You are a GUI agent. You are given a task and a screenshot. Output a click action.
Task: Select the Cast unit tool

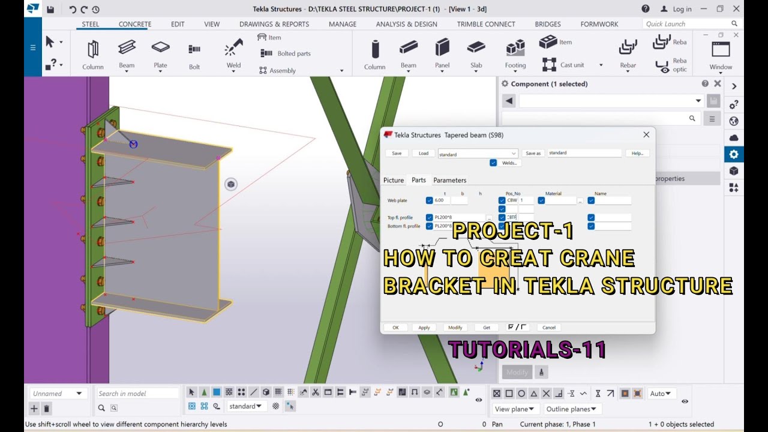(x=564, y=65)
